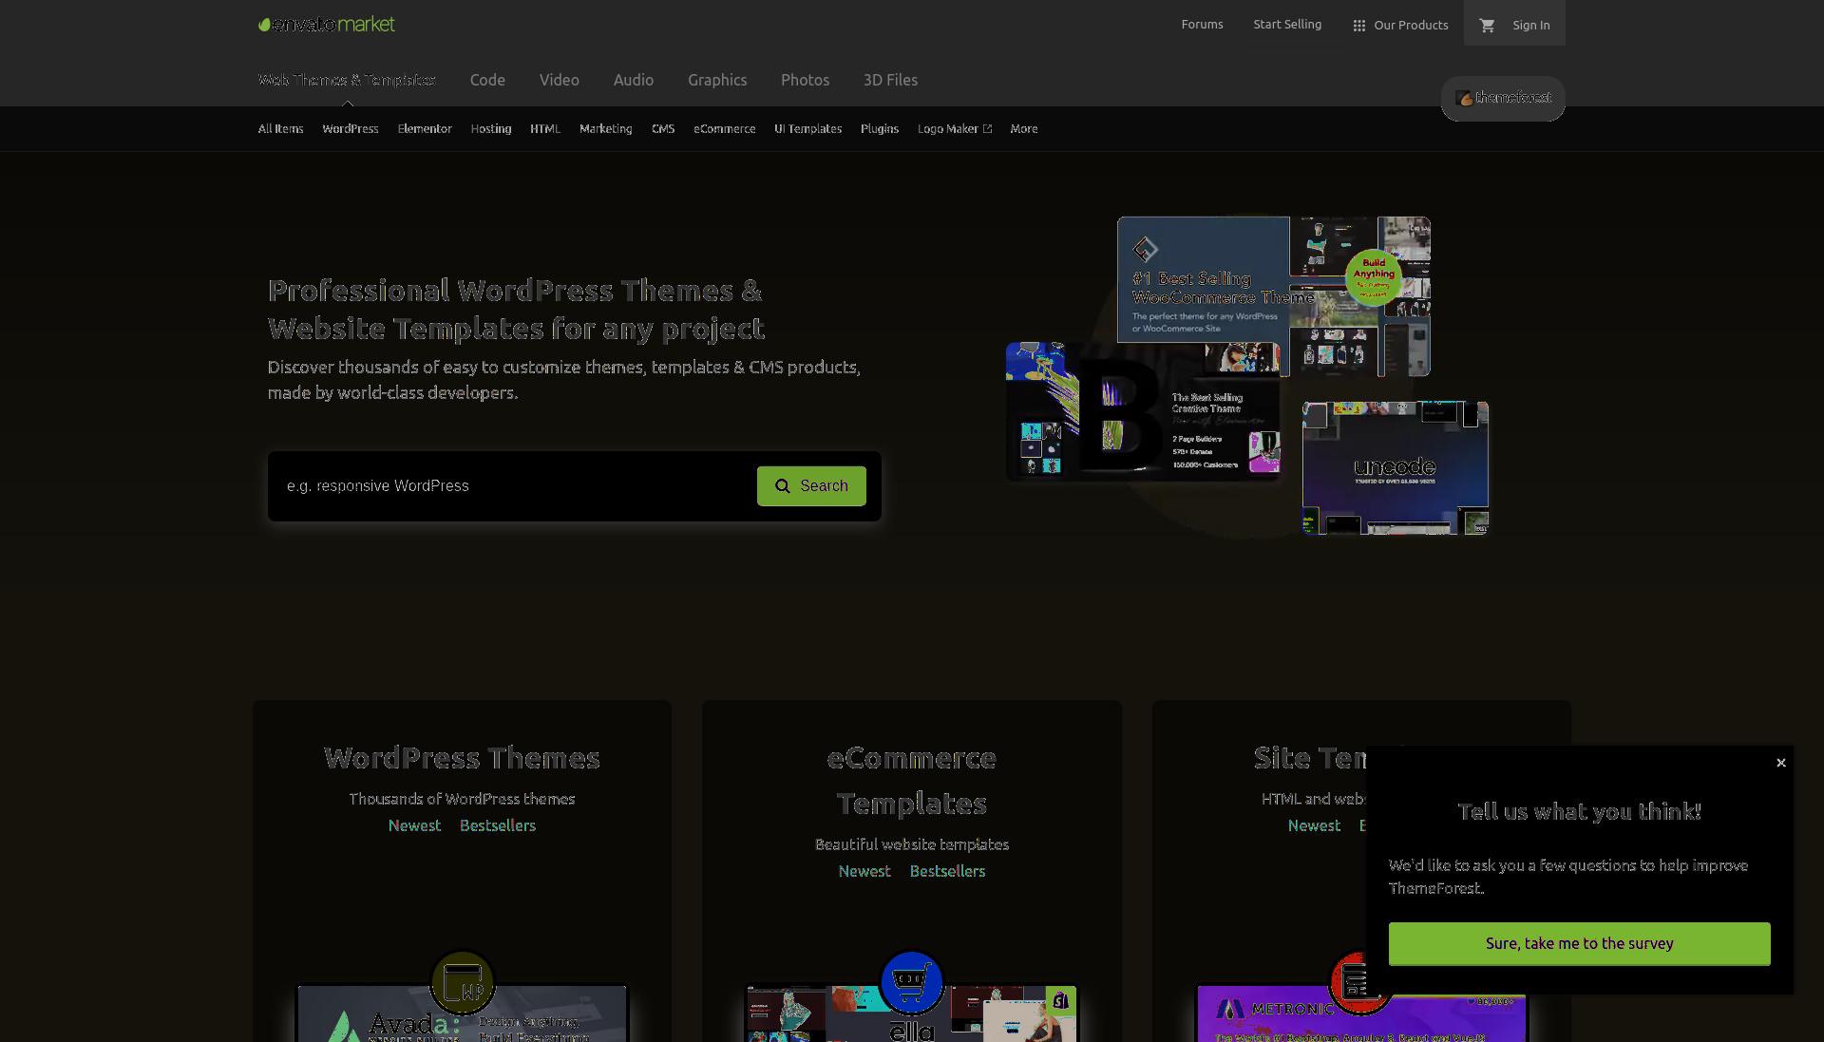Viewport: 1824px width, 1042px height.
Task: Click the green Search button
Action: point(811,486)
